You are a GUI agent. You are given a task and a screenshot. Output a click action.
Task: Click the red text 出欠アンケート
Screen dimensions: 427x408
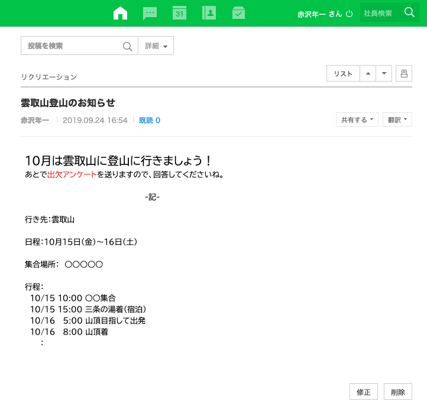pos(72,174)
